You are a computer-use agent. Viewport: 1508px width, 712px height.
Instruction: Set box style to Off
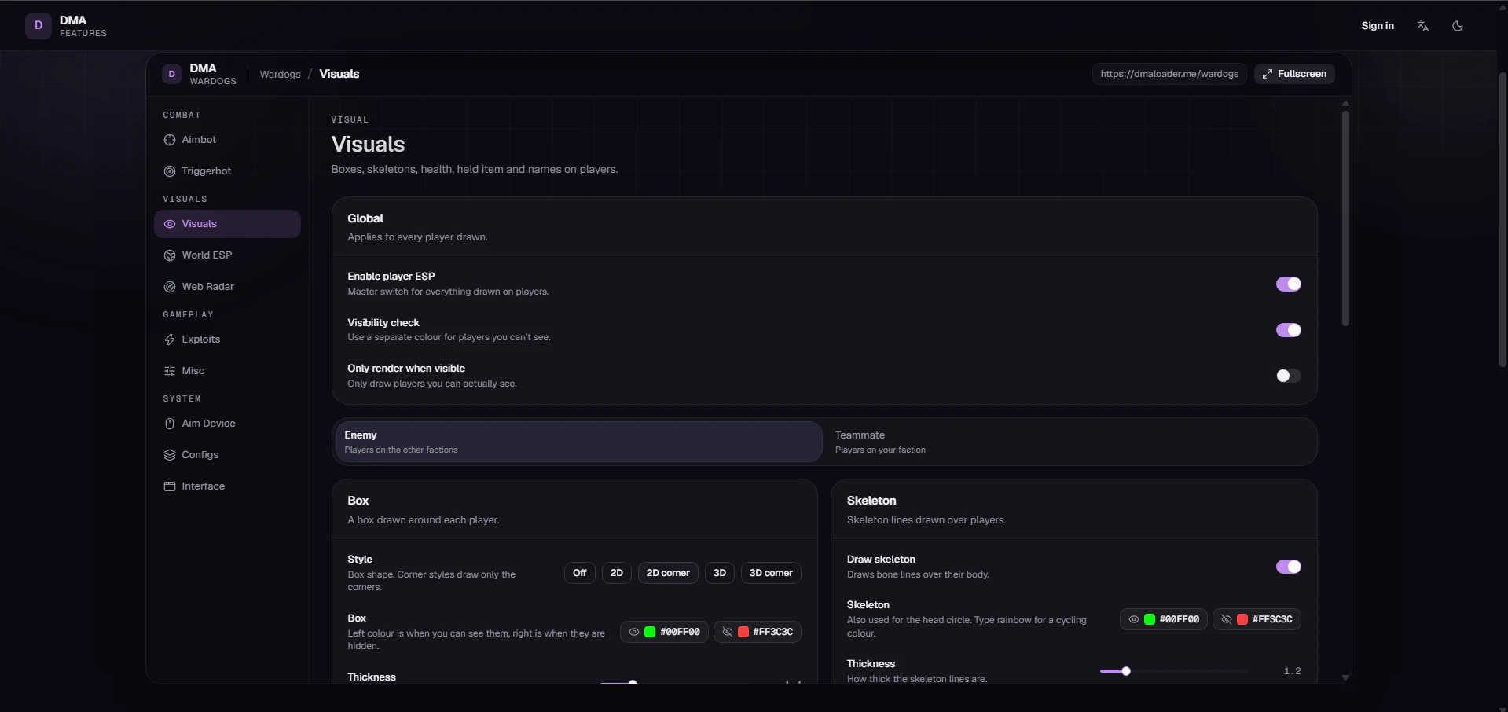(580, 573)
